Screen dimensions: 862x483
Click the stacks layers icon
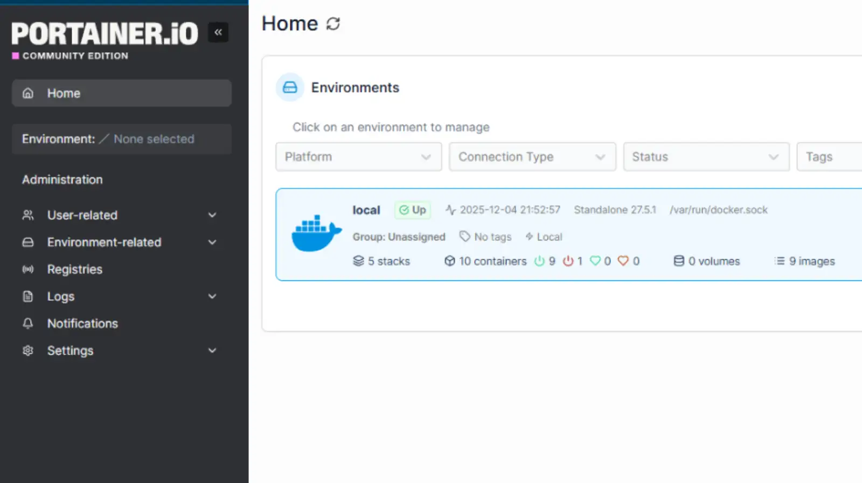[358, 261]
